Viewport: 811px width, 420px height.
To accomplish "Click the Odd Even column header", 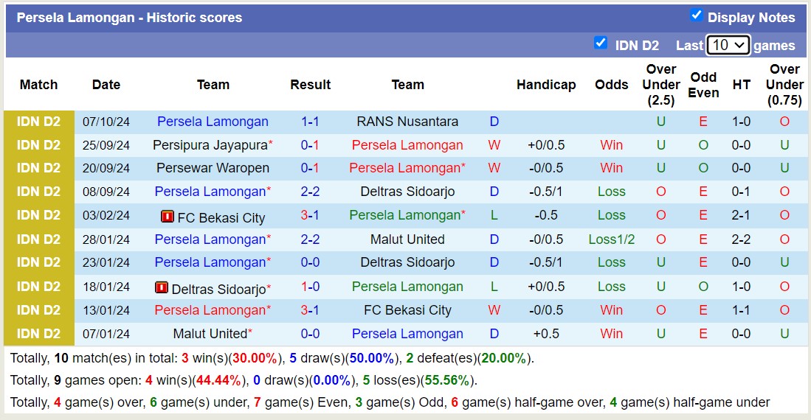I will [703, 85].
